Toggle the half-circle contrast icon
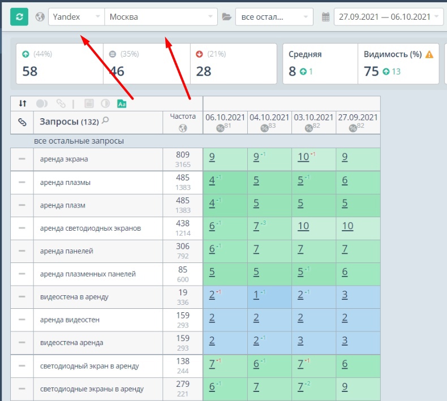 point(105,104)
